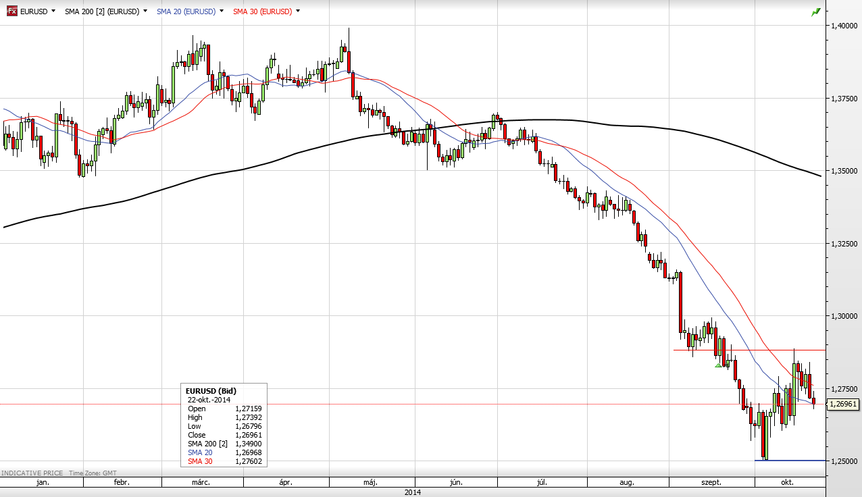Click the júl. month label

541,482
